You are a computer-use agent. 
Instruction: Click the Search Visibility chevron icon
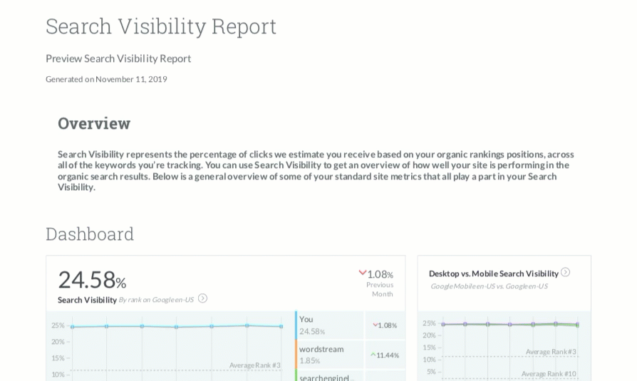click(202, 298)
